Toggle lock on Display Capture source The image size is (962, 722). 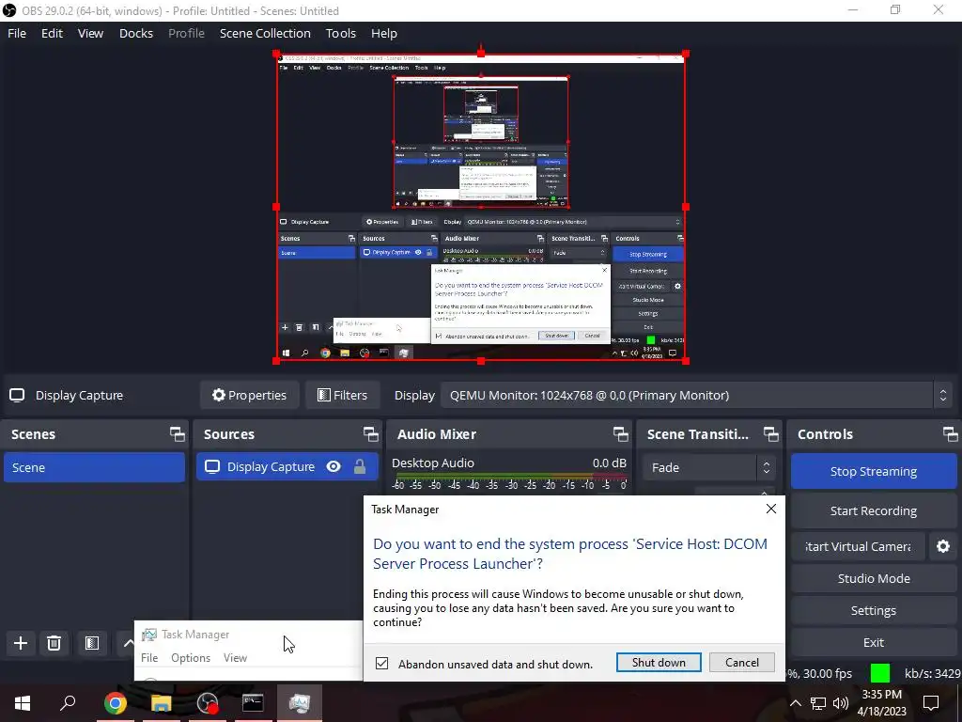point(360,466)
